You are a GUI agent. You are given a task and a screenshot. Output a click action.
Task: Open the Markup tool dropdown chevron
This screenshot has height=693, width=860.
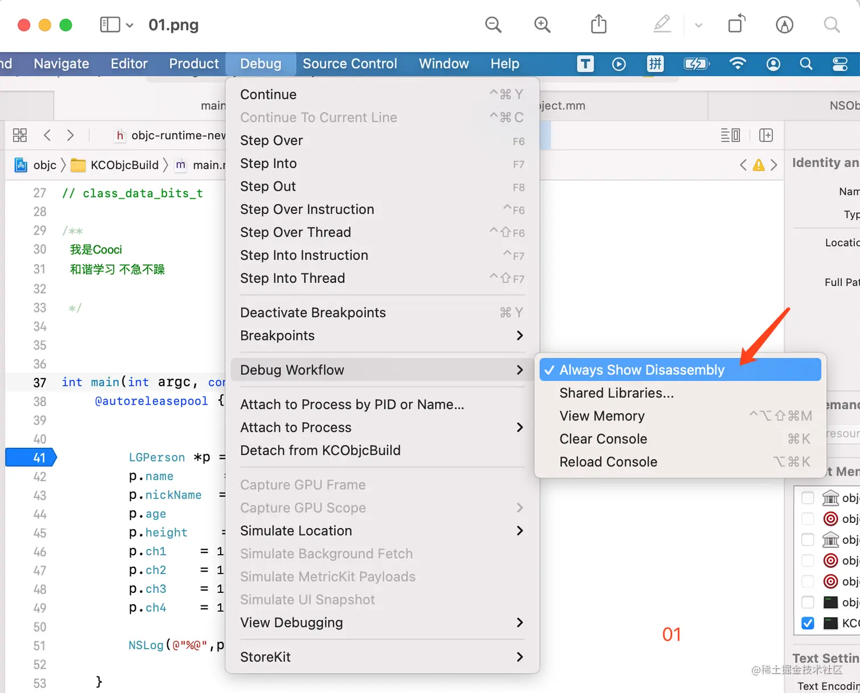[x=698, y=25]
